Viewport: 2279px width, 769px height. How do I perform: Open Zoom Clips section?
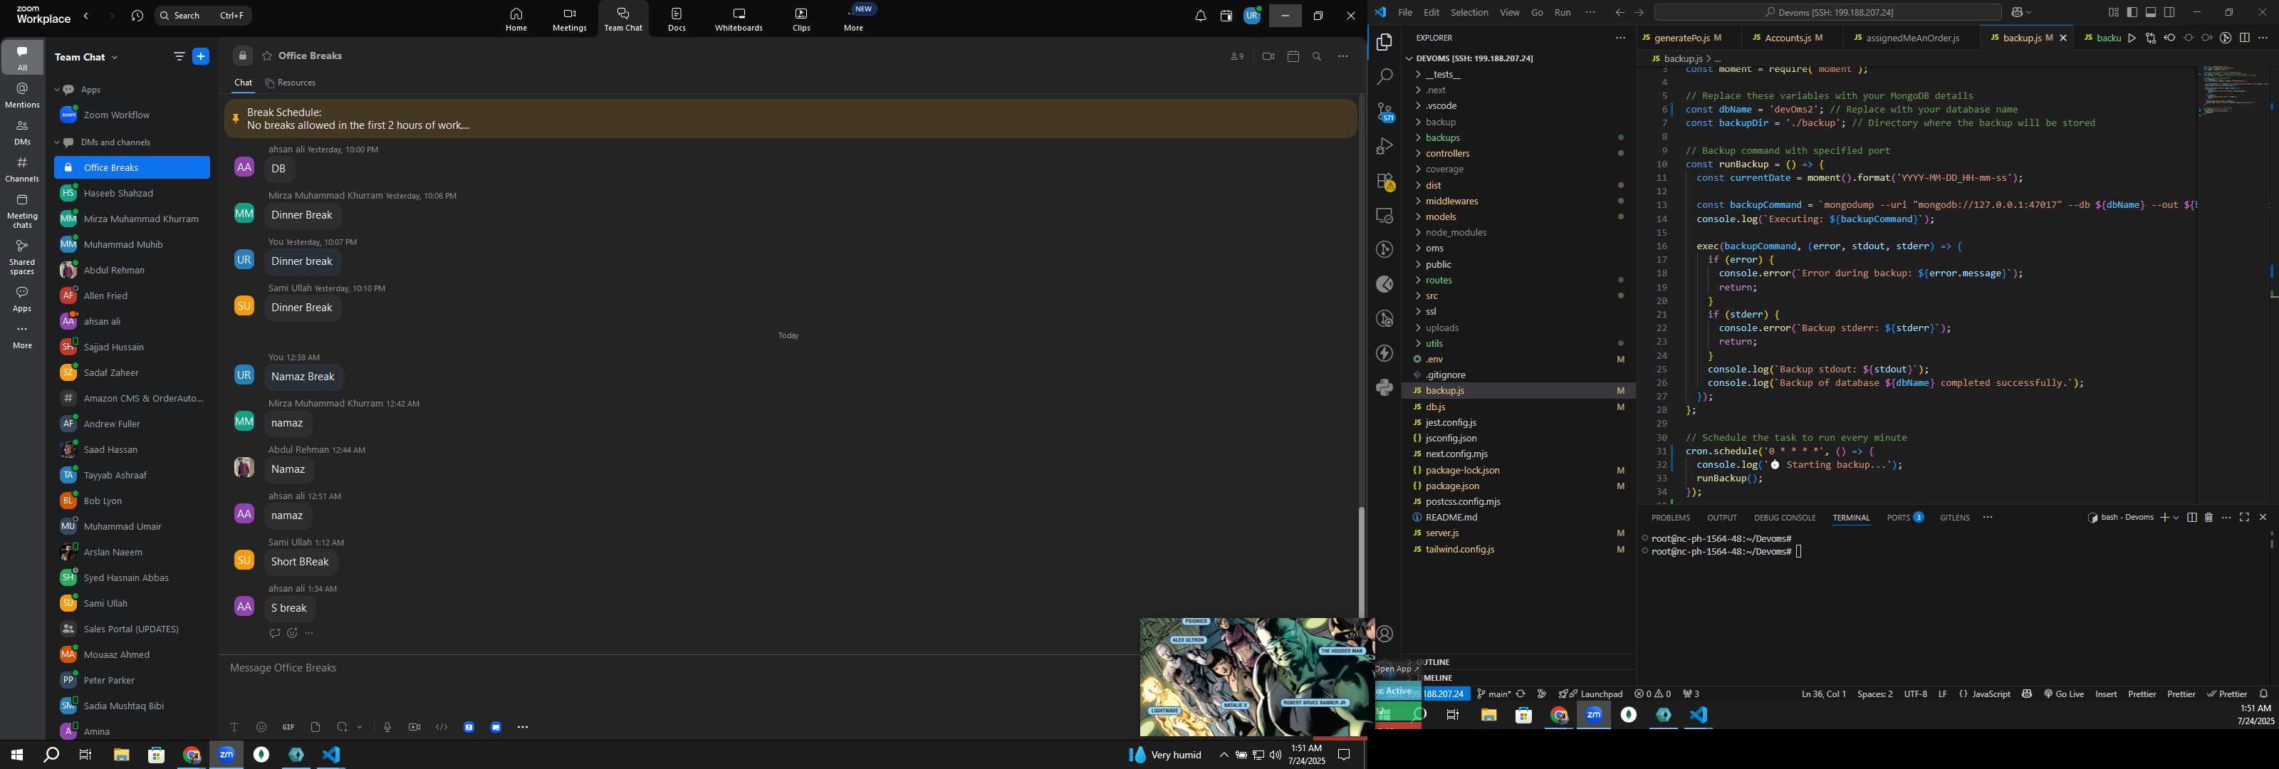pyautogui.click(x=801, y=19)
